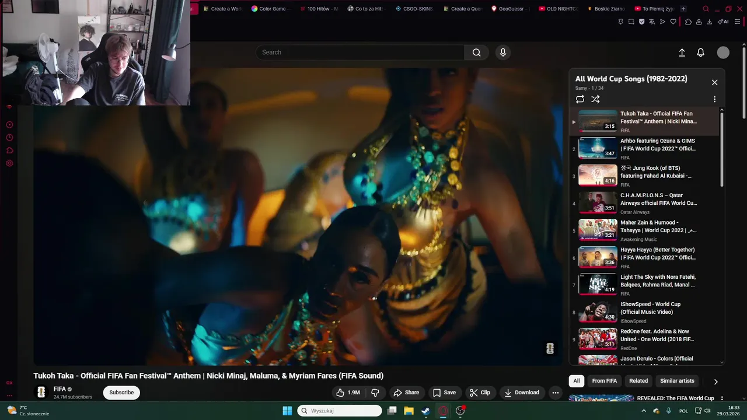Open sidebar history clock icon
The width and height of the screenshot is (747, 420).
[9, 138]
